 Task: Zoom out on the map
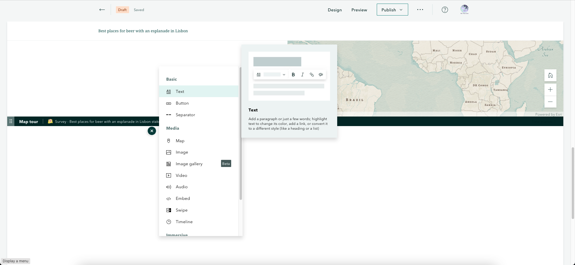tap(550, 102)
